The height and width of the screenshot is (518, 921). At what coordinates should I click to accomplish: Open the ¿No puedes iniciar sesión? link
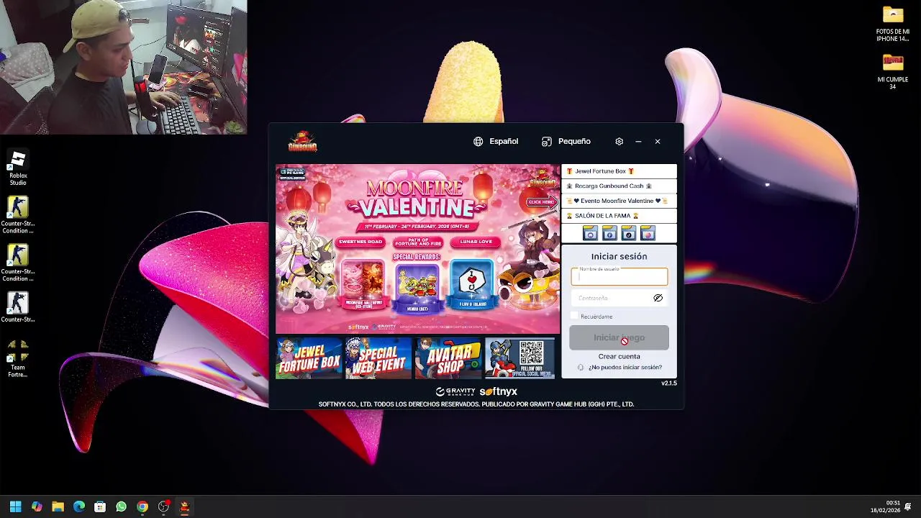tap(625, 368)
